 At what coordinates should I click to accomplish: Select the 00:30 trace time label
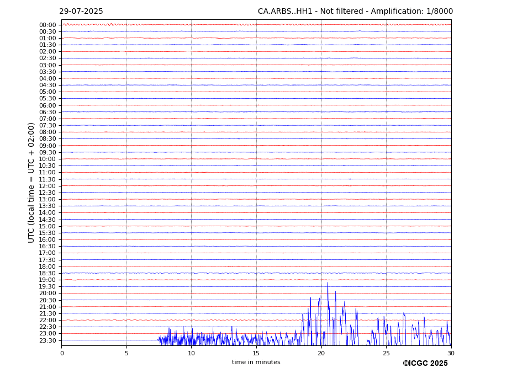tap(47, 31)
